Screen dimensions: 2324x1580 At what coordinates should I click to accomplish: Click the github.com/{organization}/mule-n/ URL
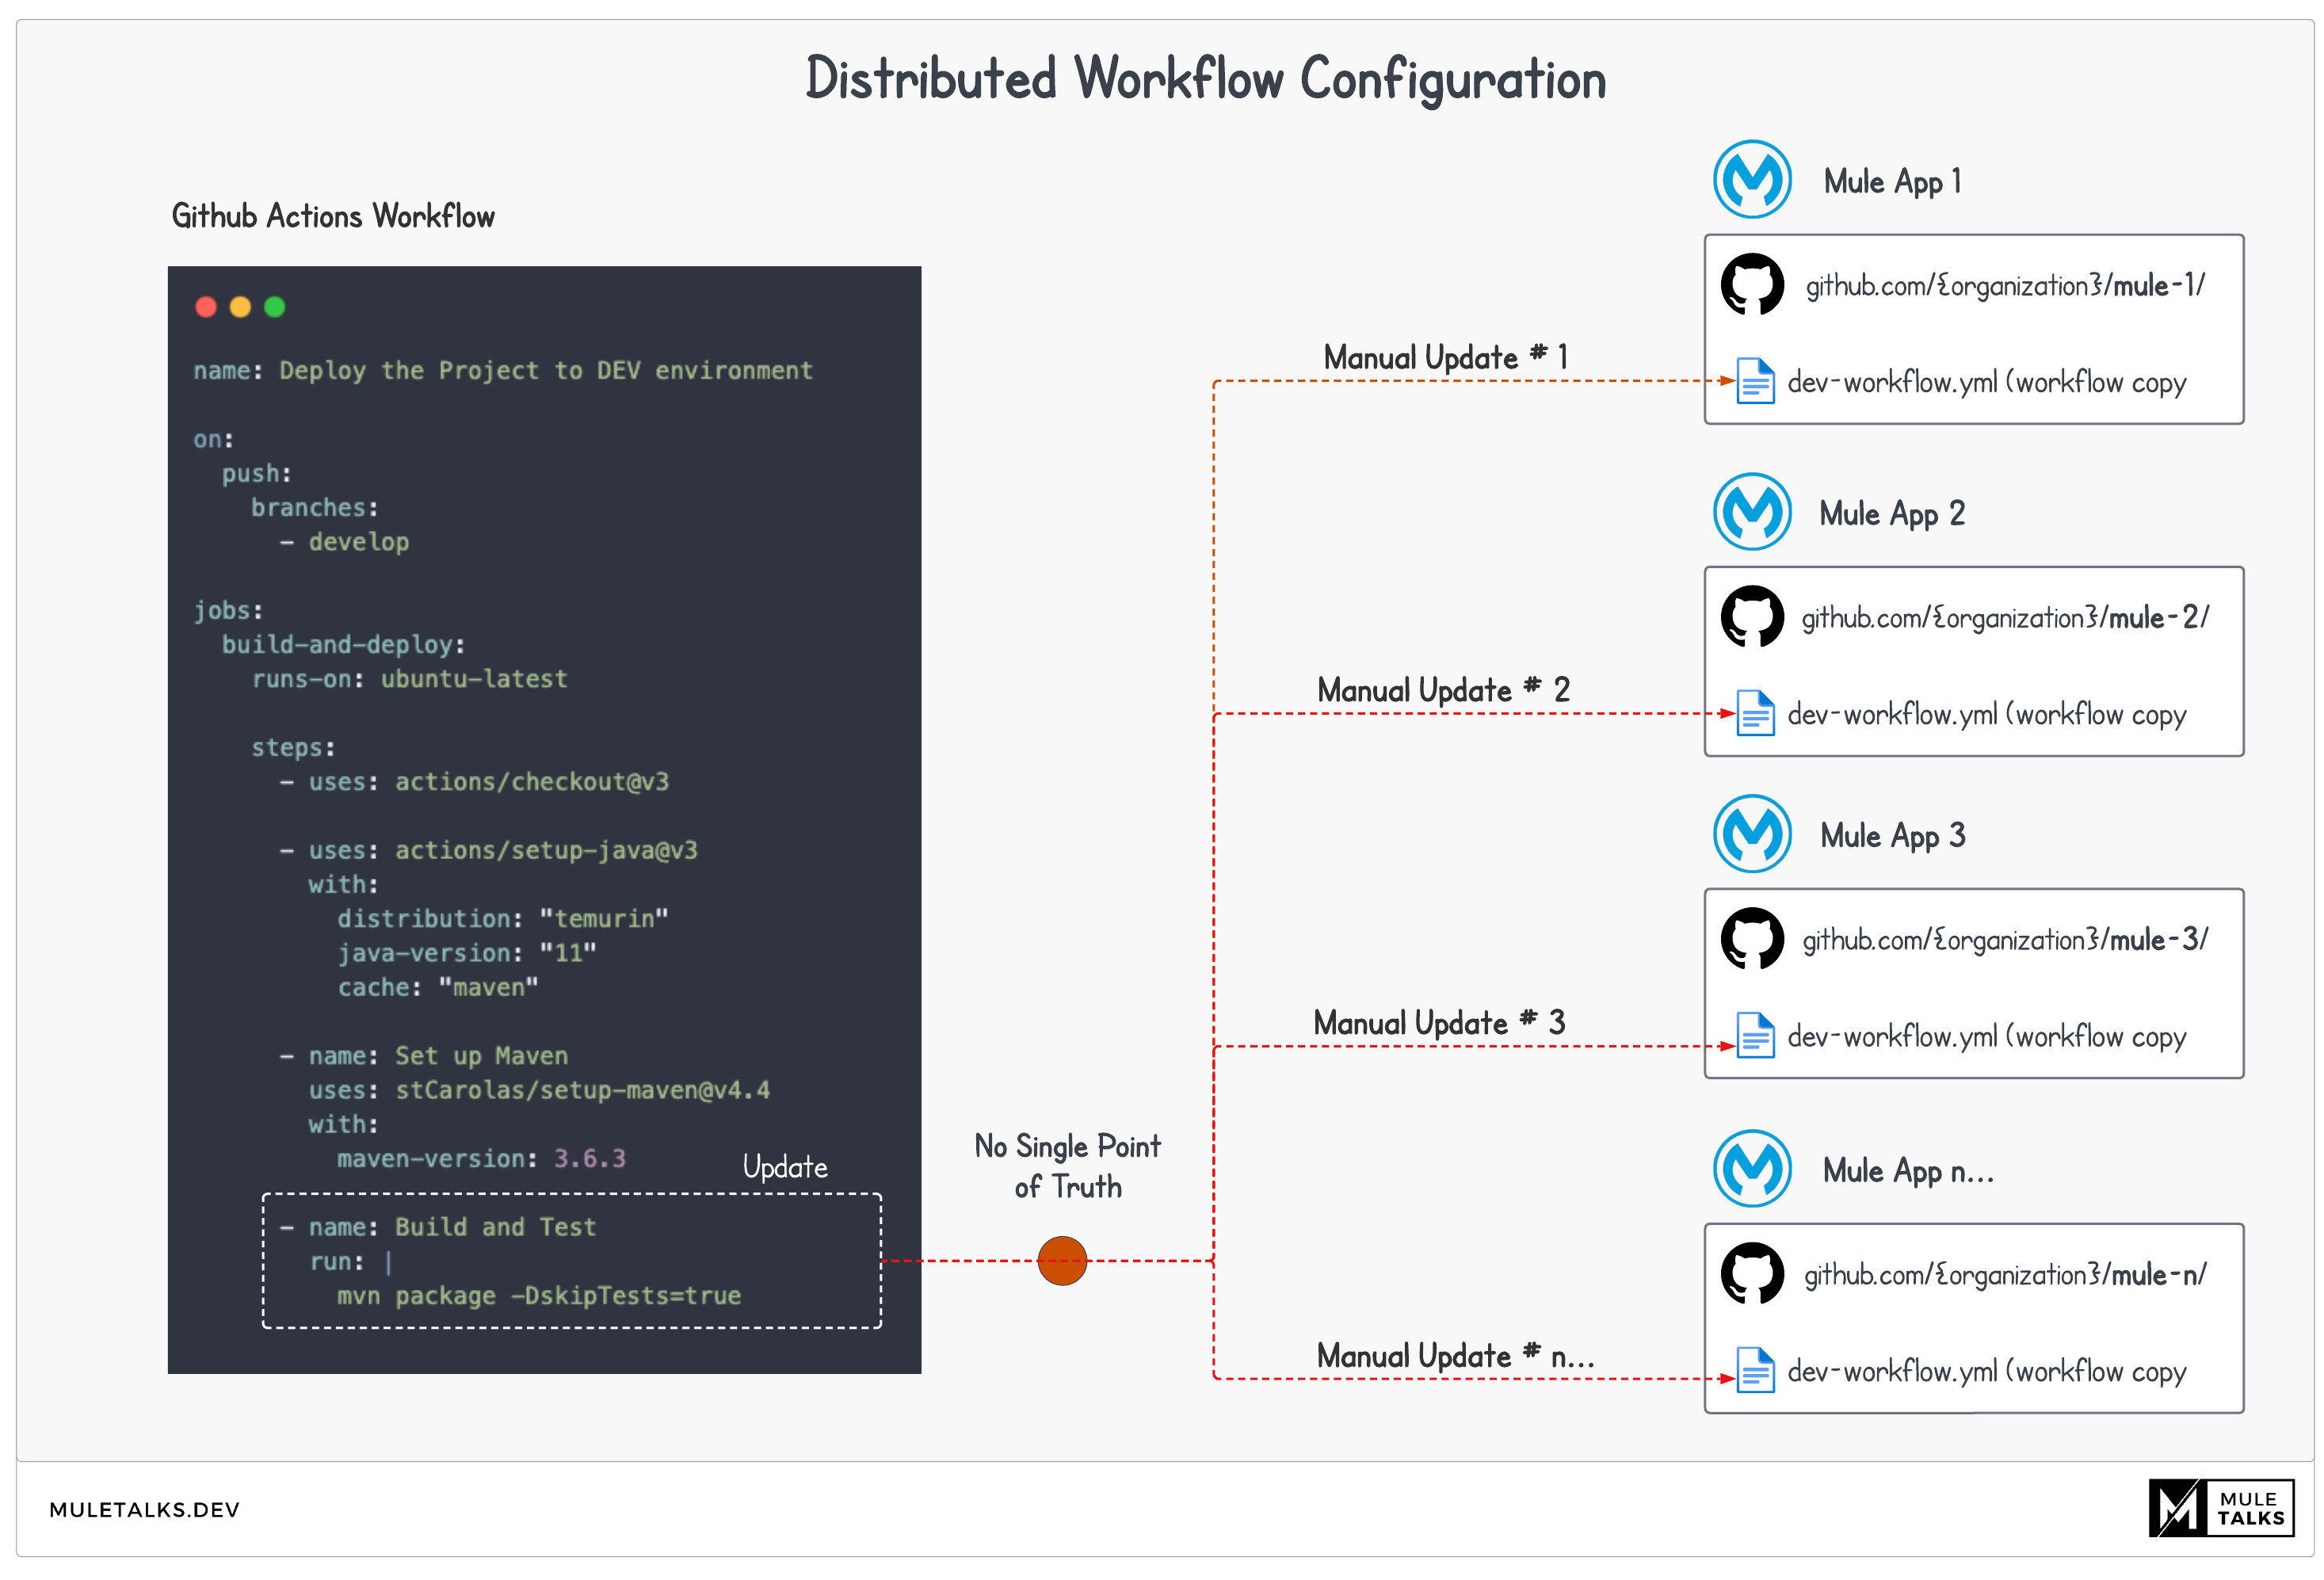coord(2004,1275)
